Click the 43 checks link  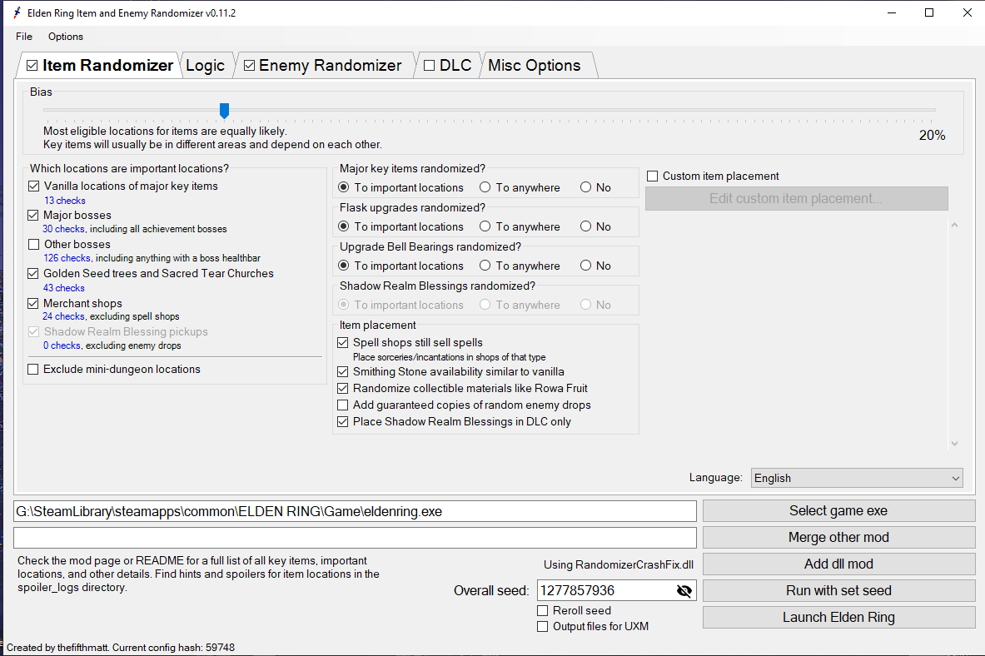pos(64,288)
